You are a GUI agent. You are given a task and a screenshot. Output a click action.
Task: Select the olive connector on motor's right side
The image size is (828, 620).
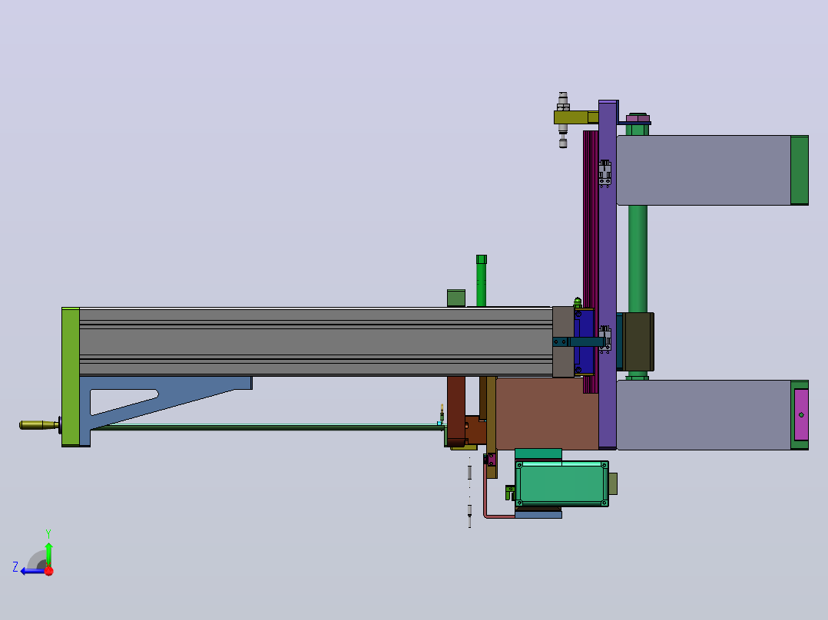613,484
